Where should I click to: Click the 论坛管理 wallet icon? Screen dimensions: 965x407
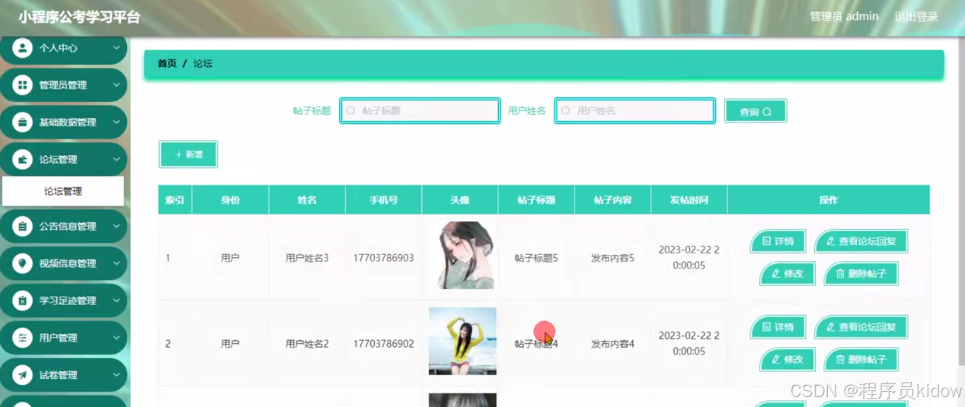point(23,159)
